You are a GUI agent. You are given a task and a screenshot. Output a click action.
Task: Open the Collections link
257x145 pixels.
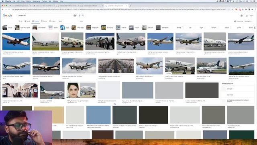click(x=239, y=21)
